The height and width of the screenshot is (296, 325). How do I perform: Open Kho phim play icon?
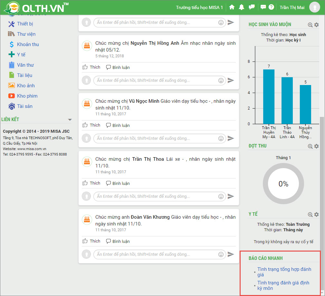(x=11, y=96)
